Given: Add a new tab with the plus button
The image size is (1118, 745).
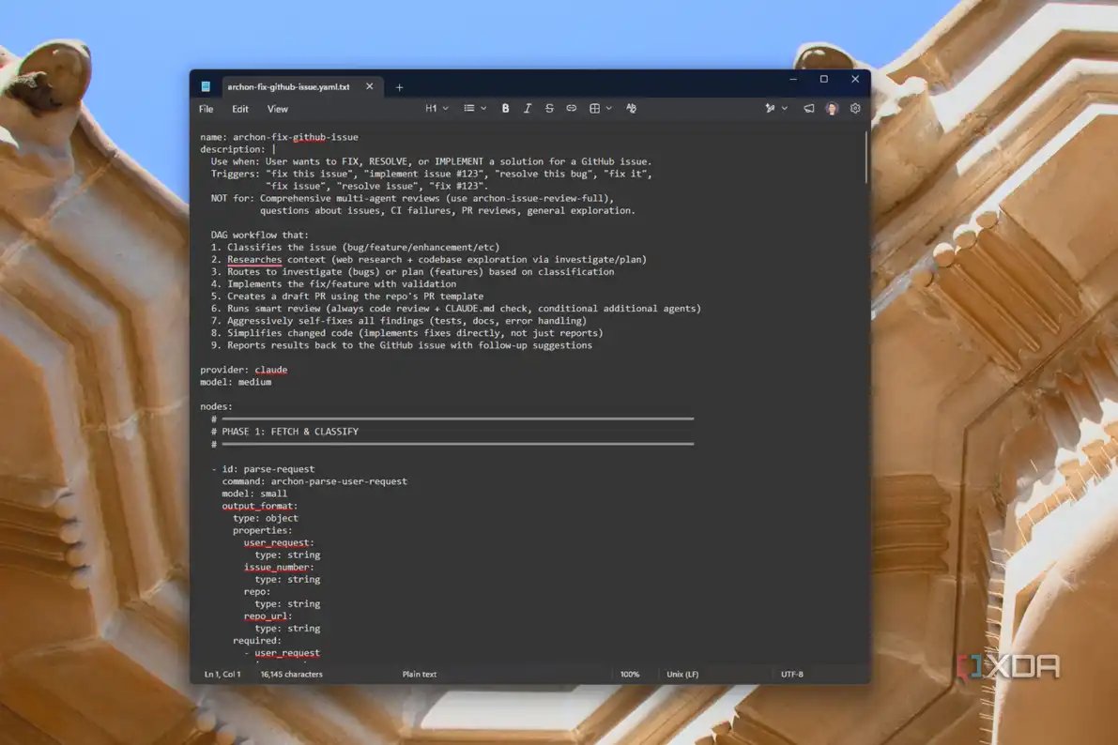Looking at the screenshot, I should click(399, 87).
